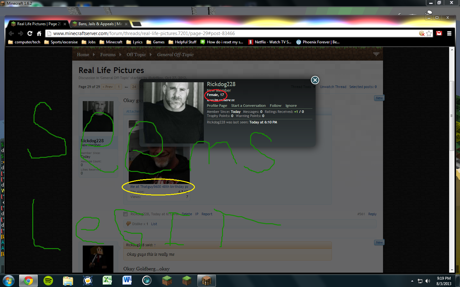
Task: Click Start a Conversation in popup
Action: pyautogui.click(x=249, y=106)
